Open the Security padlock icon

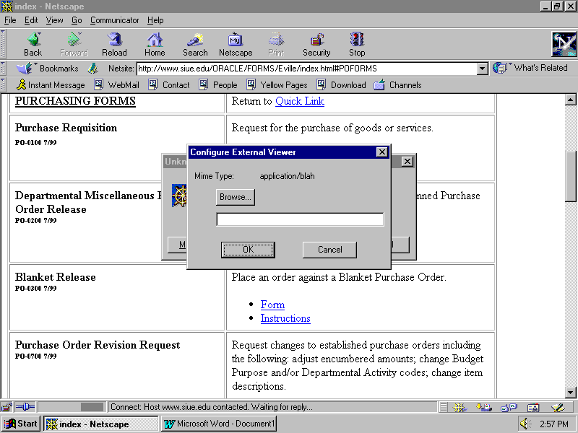pos(316,40)
